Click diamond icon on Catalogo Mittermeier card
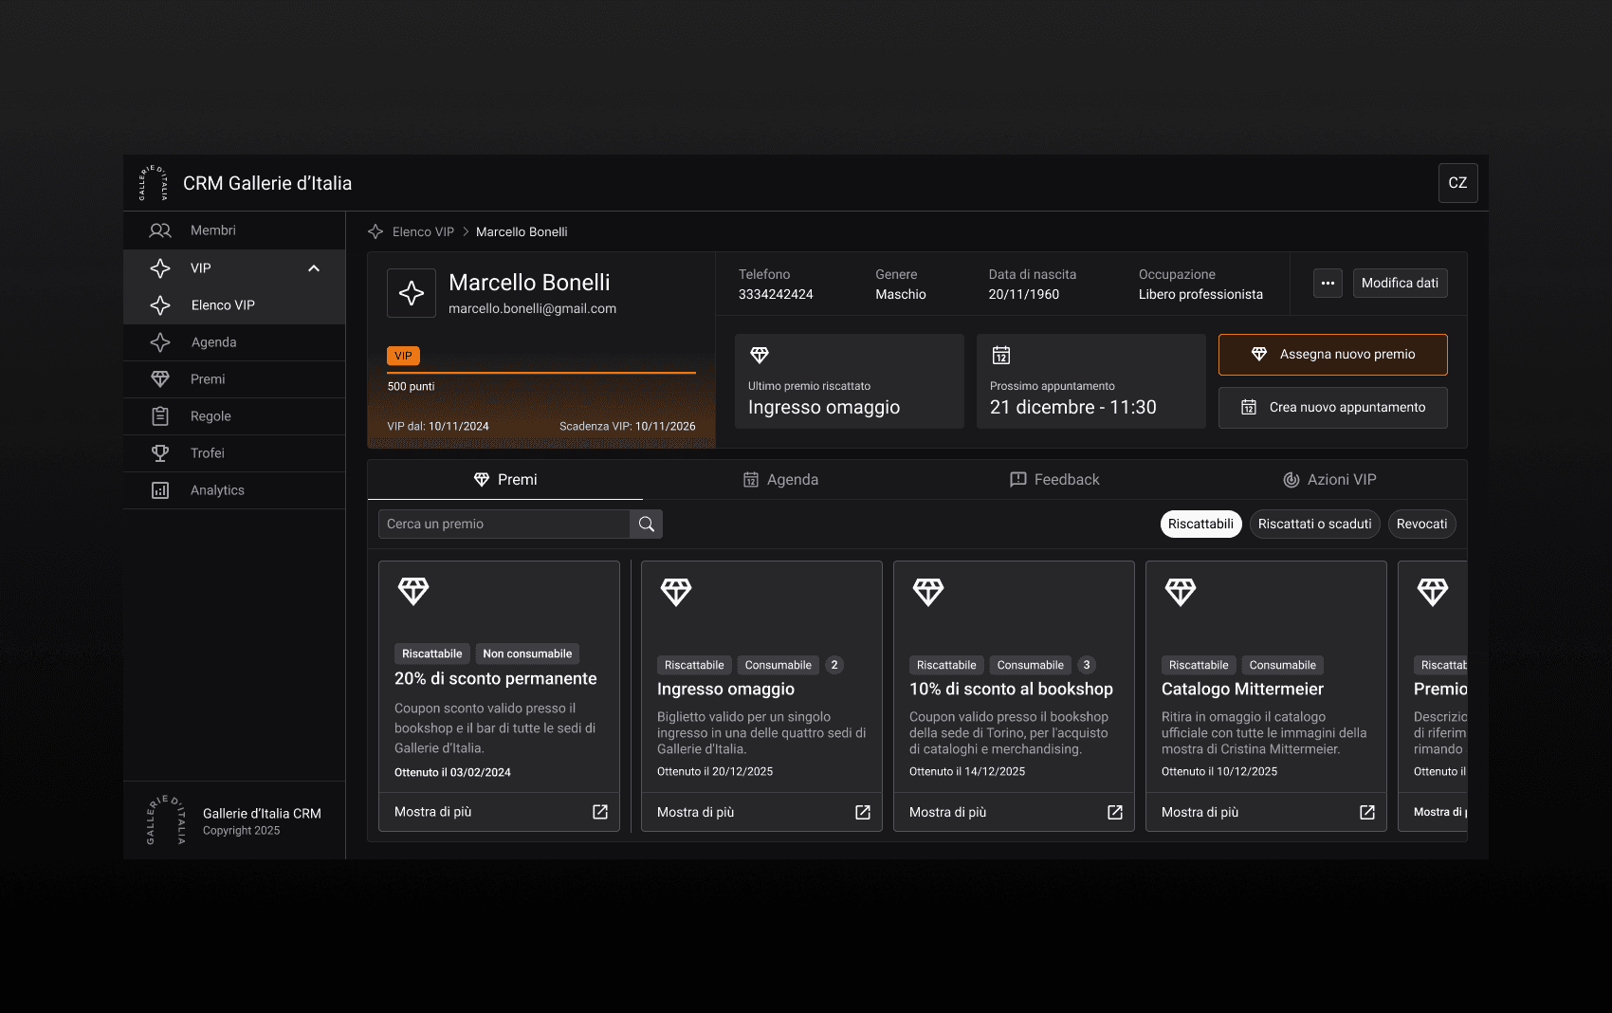Image resolution: width=1612 pixels, height=1013 pixels. (x=1181, y=592)
